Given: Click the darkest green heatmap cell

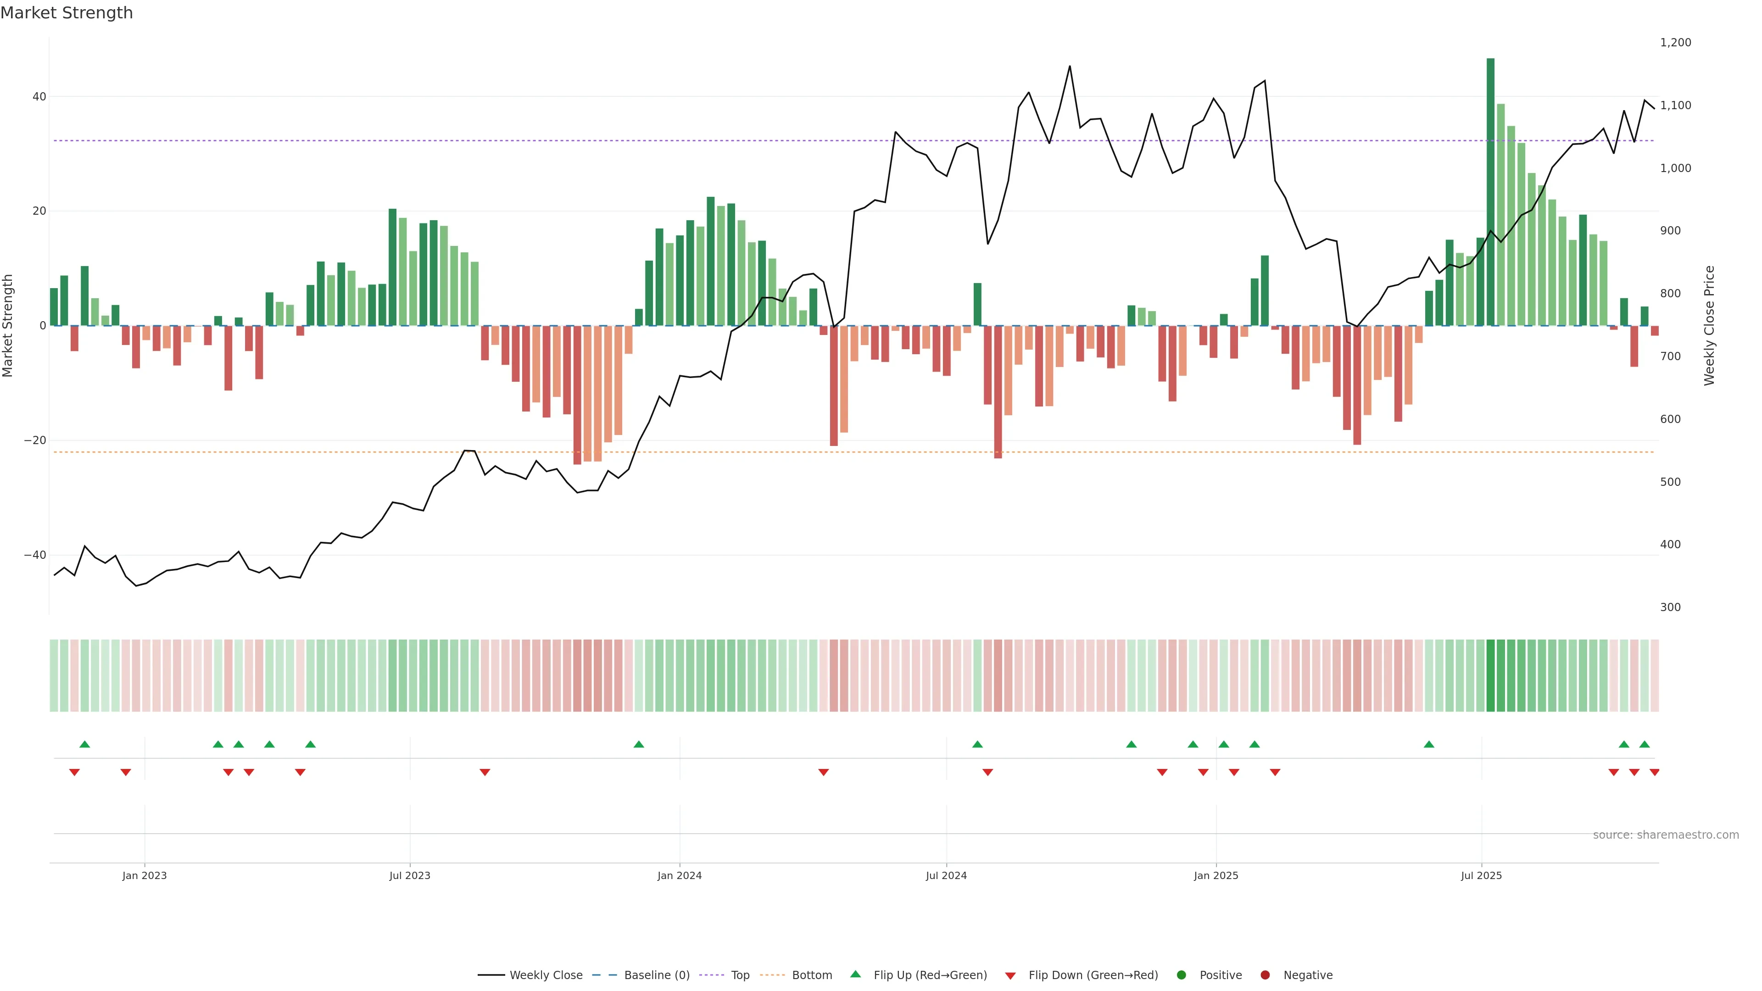Looking at the screenshot, I should [1490, 676].
